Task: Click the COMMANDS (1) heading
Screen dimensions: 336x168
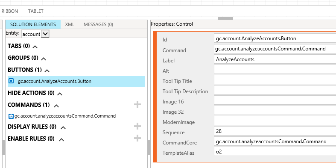Action: (x=29, y=105)
